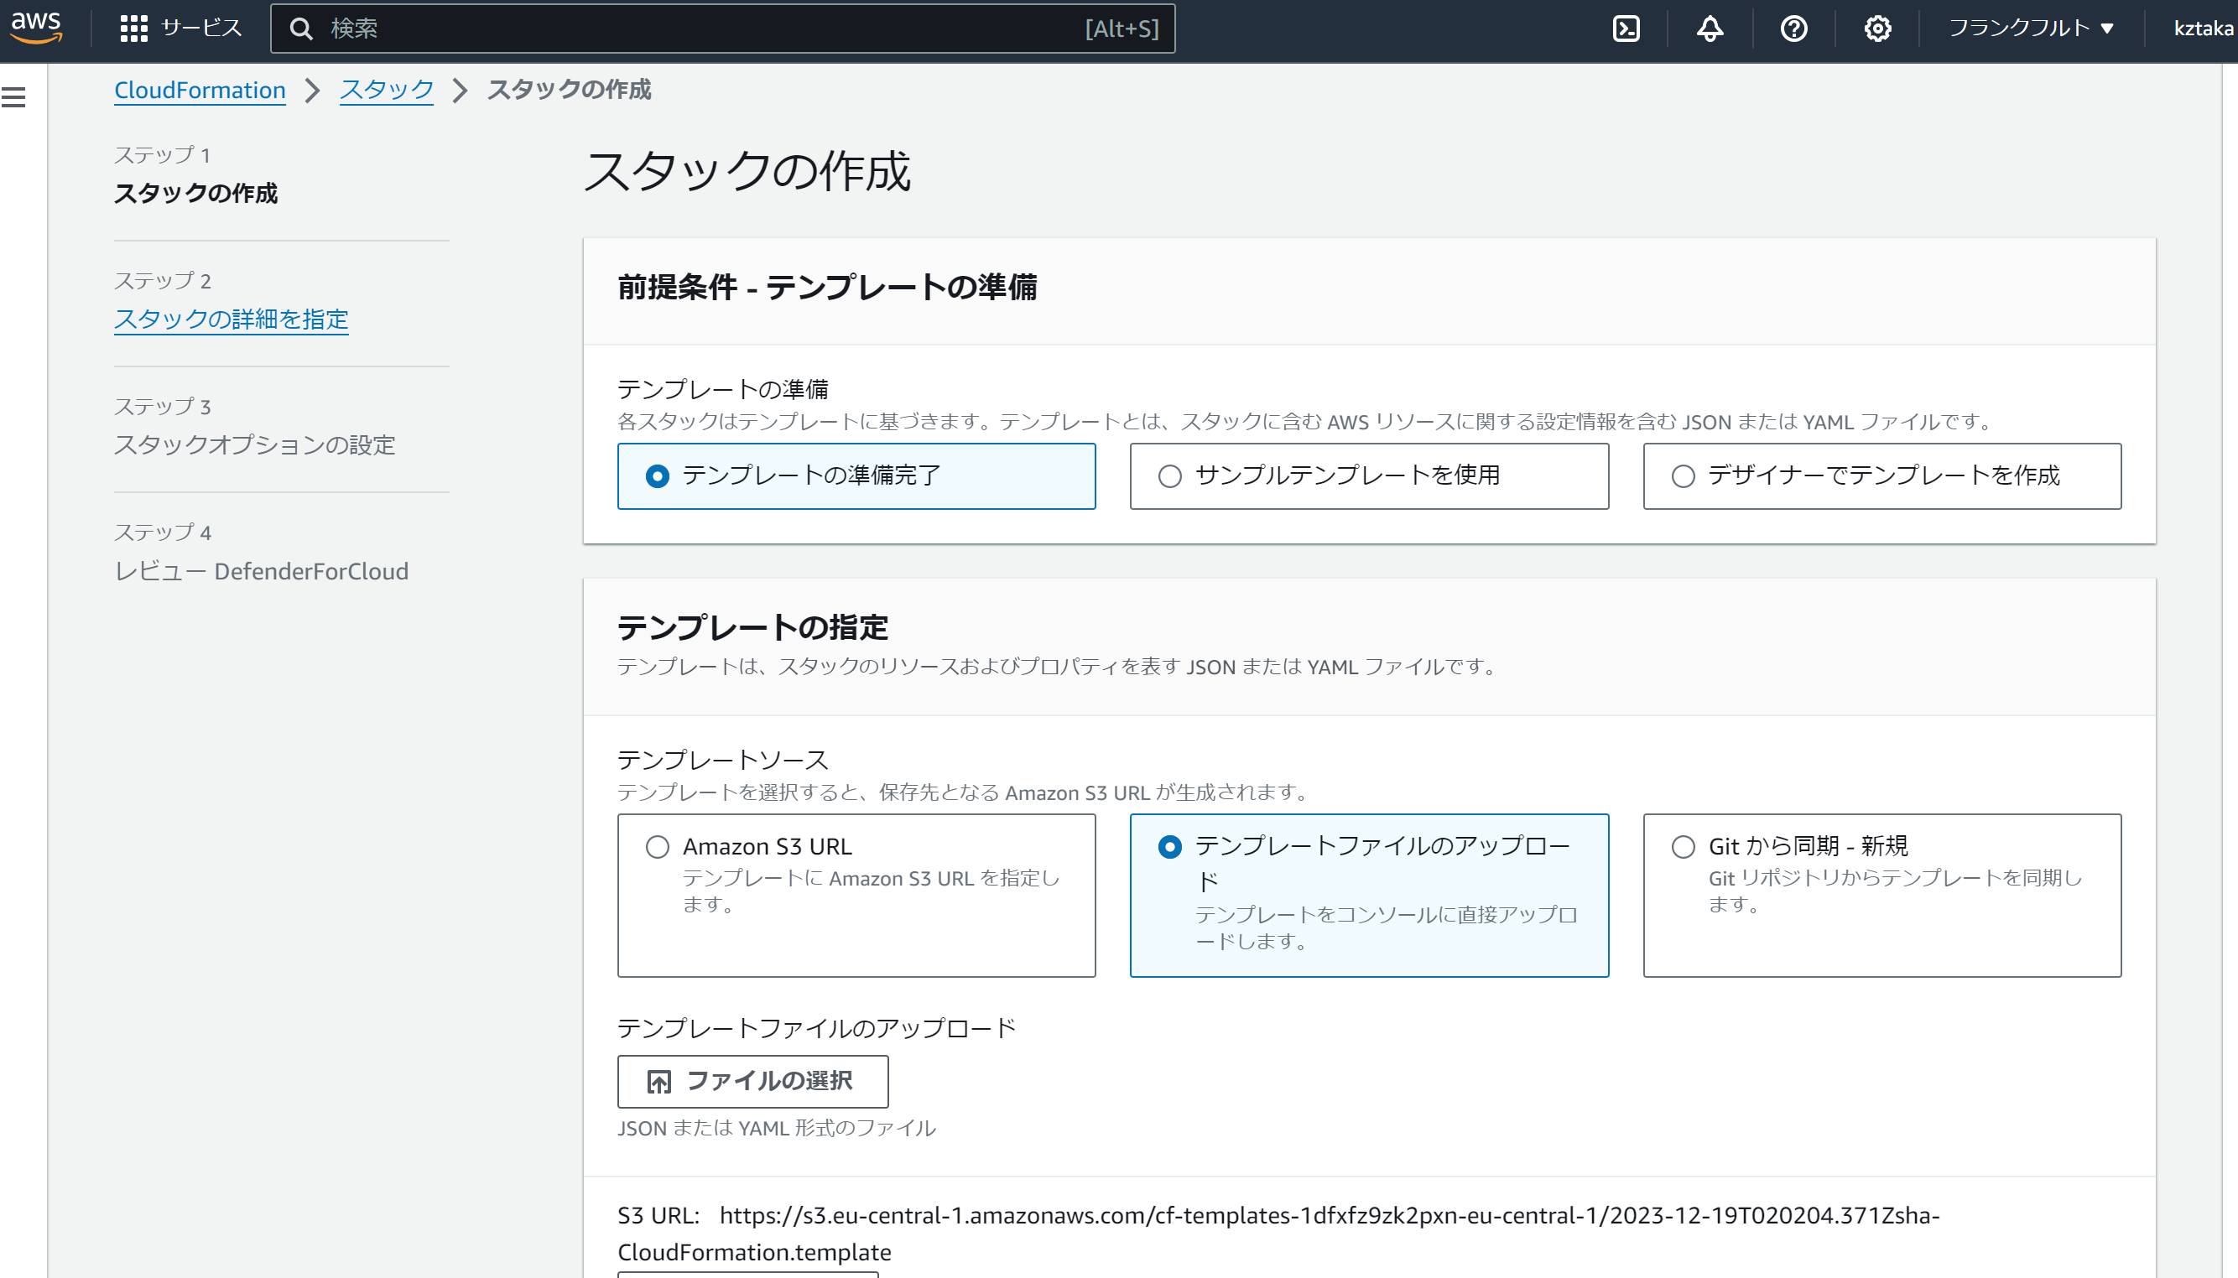This screenshot has width=2238, height=1278.
Task: Choose Git から同期 template source option
Action: [x=1682, y=846]
